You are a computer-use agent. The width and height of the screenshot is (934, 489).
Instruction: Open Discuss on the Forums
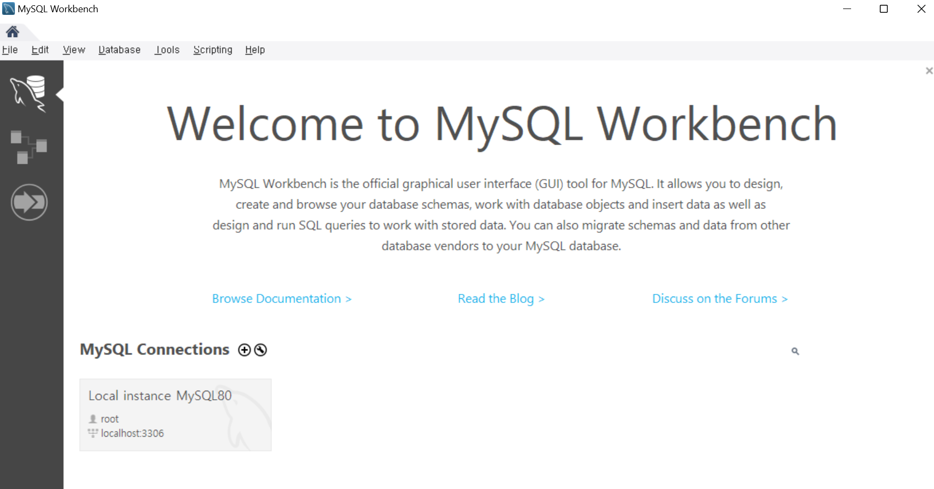[x=719, y=298]
